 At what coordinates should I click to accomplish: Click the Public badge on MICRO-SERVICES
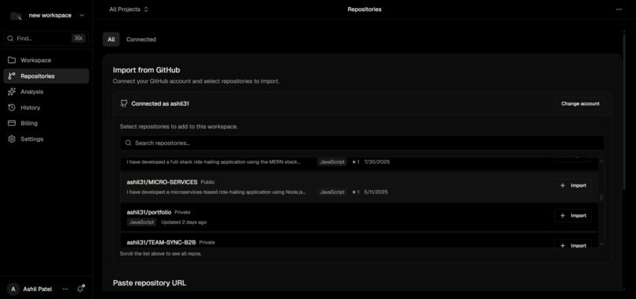(208, 182)
